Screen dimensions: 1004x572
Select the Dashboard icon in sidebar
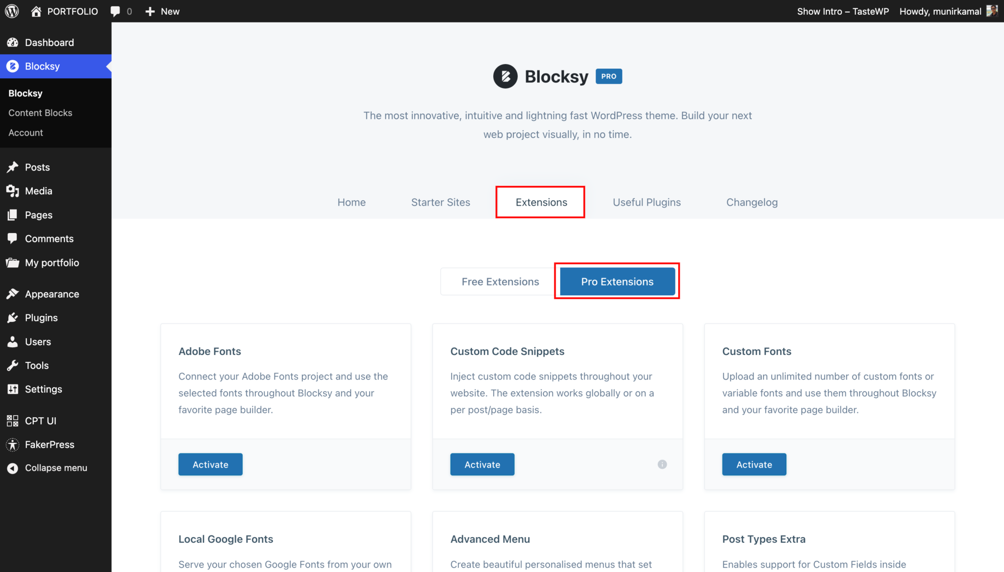(x=12, y=42)
